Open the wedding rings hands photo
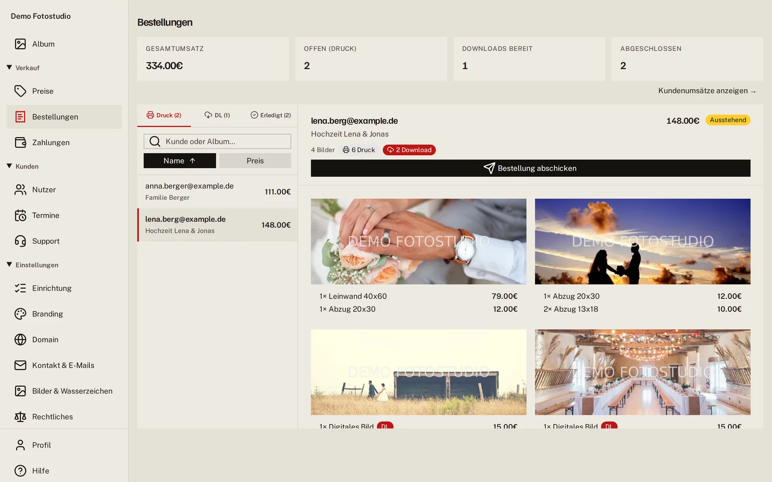 419,241
